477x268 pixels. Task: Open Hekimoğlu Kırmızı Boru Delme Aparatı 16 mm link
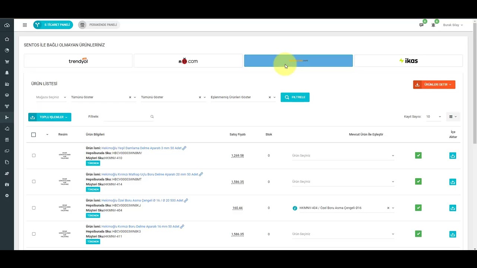click(140, 226)
